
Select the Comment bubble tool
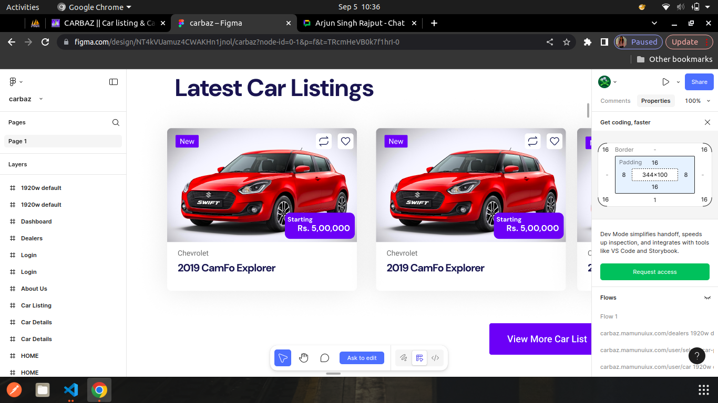(x=325, y=358)
